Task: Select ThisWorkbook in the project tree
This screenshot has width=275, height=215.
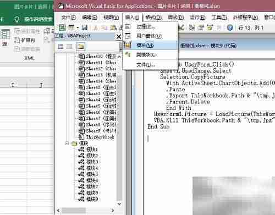Action: click(x=96, y=137)
